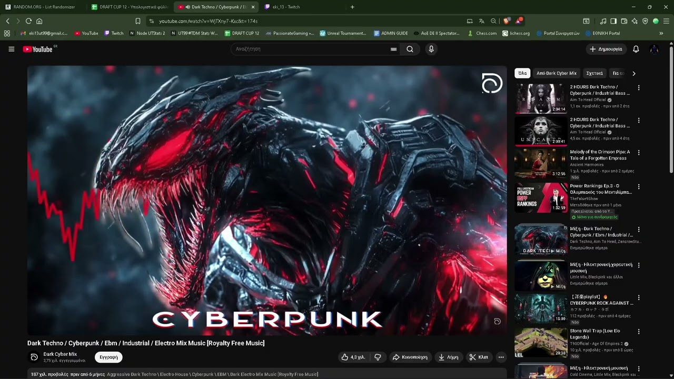Reload the page in the browser
The width and height of the screenshot is (674, 379).
pyautogui.click(x=28, y=21)
